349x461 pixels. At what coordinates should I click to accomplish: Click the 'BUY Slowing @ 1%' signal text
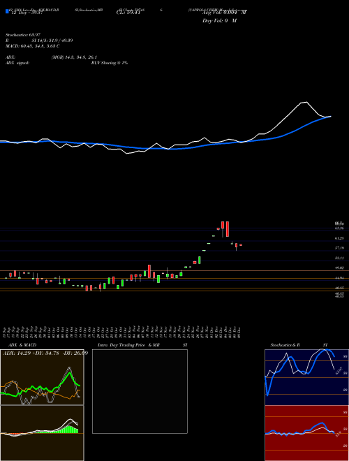[110, 63]
